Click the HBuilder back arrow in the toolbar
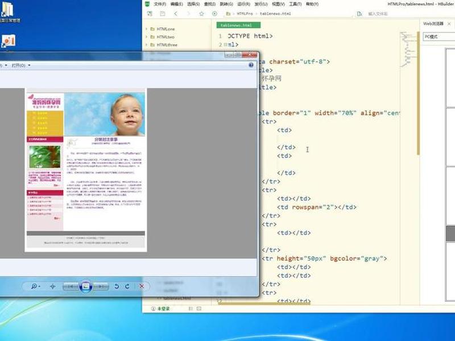Image resolution: width=455 pixels, height=341 pixels. click(176, 14)
